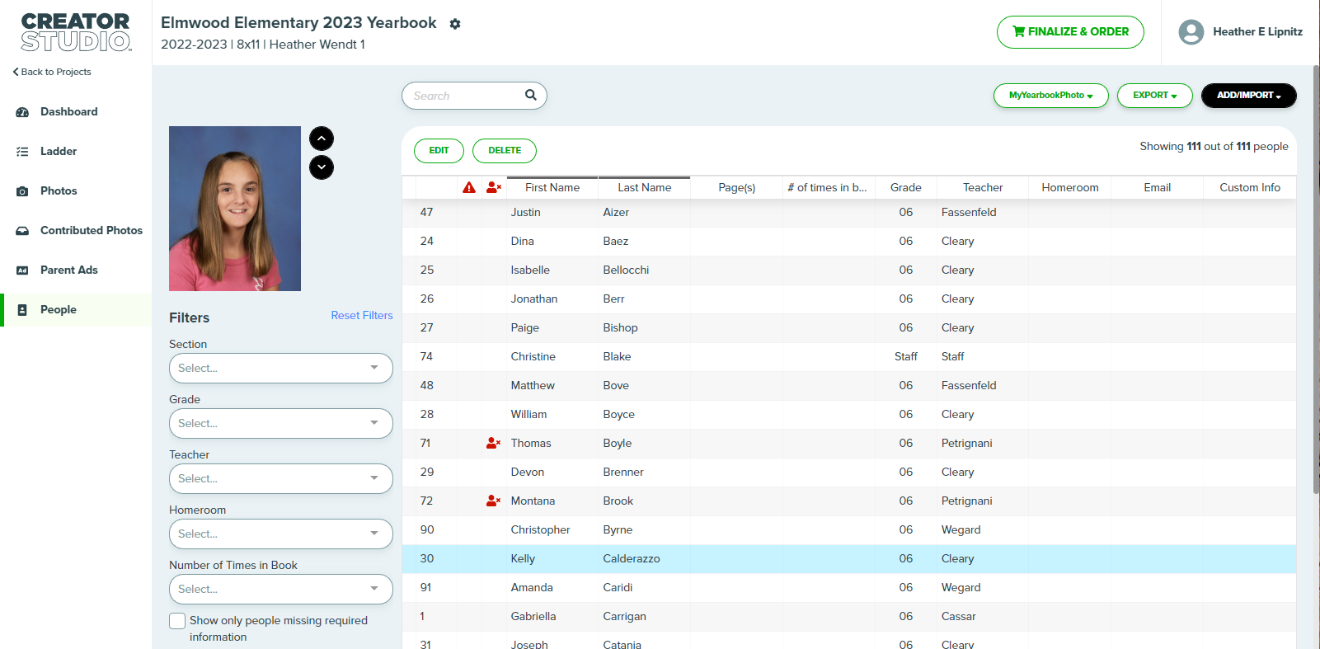The width and height of the screenshot is (1320, 649).
Task: Open Number of Times in Book dropdown
Action: tap(281, 589)
